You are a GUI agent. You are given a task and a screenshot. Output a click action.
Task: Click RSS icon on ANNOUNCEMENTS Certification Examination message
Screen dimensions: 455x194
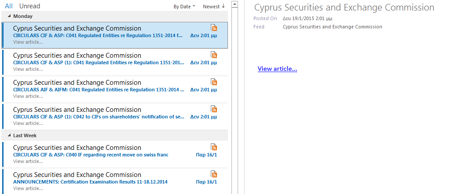(214, 174)
